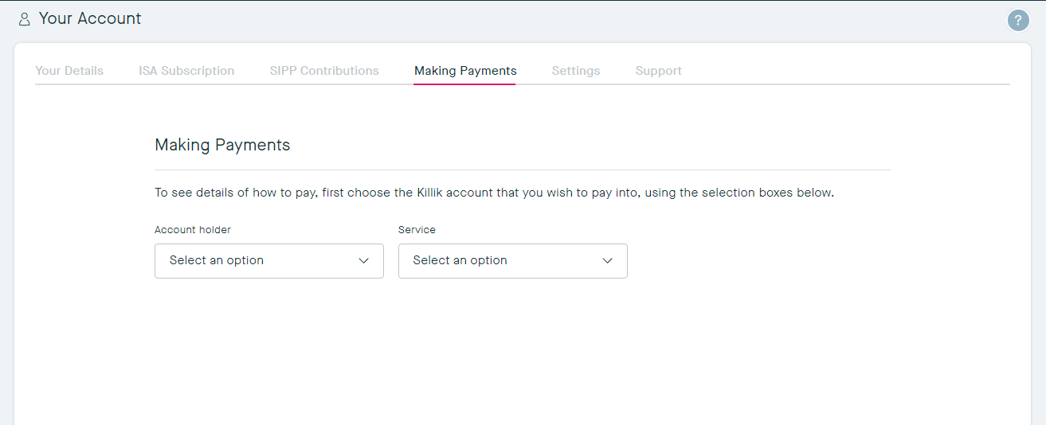The width and height of the screenshot is (1046, 425).
Task: Click the Your Account page title
Action: 90,19
